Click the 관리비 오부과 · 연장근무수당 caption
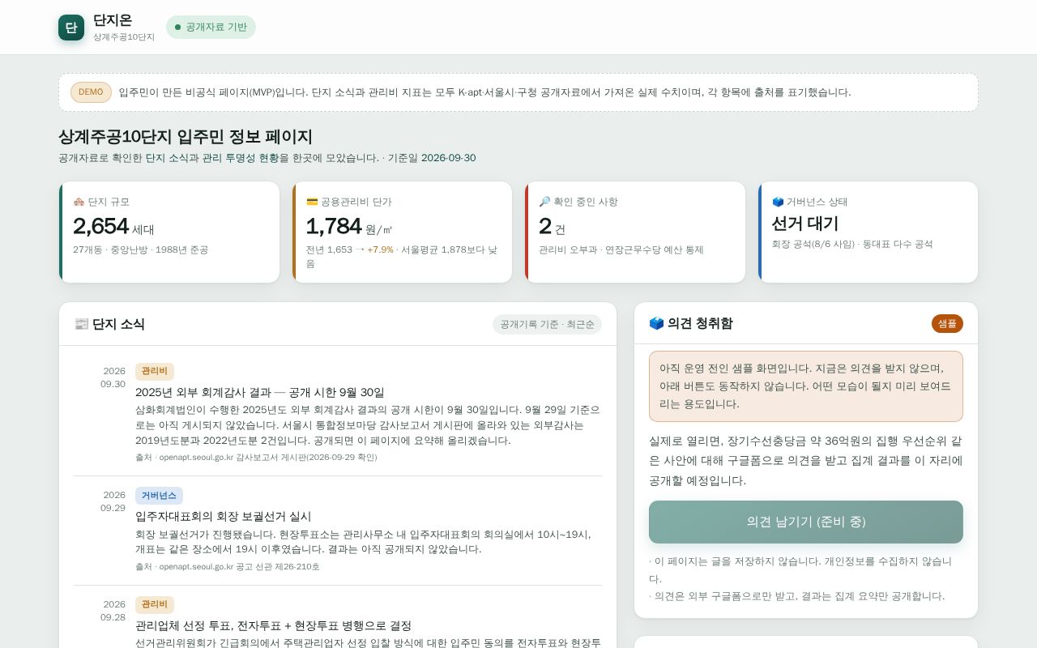 pos(621,249)
